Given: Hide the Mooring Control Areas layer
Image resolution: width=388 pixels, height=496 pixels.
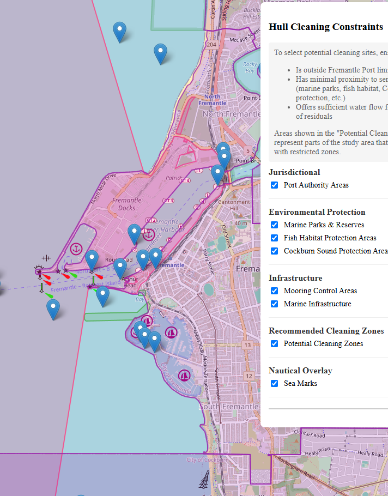Looking at the screenshot, I should tap(275, 291).
